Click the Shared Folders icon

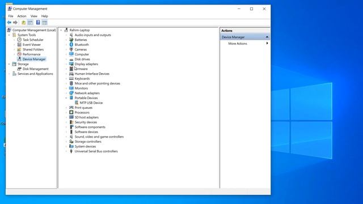click(19, 49)
